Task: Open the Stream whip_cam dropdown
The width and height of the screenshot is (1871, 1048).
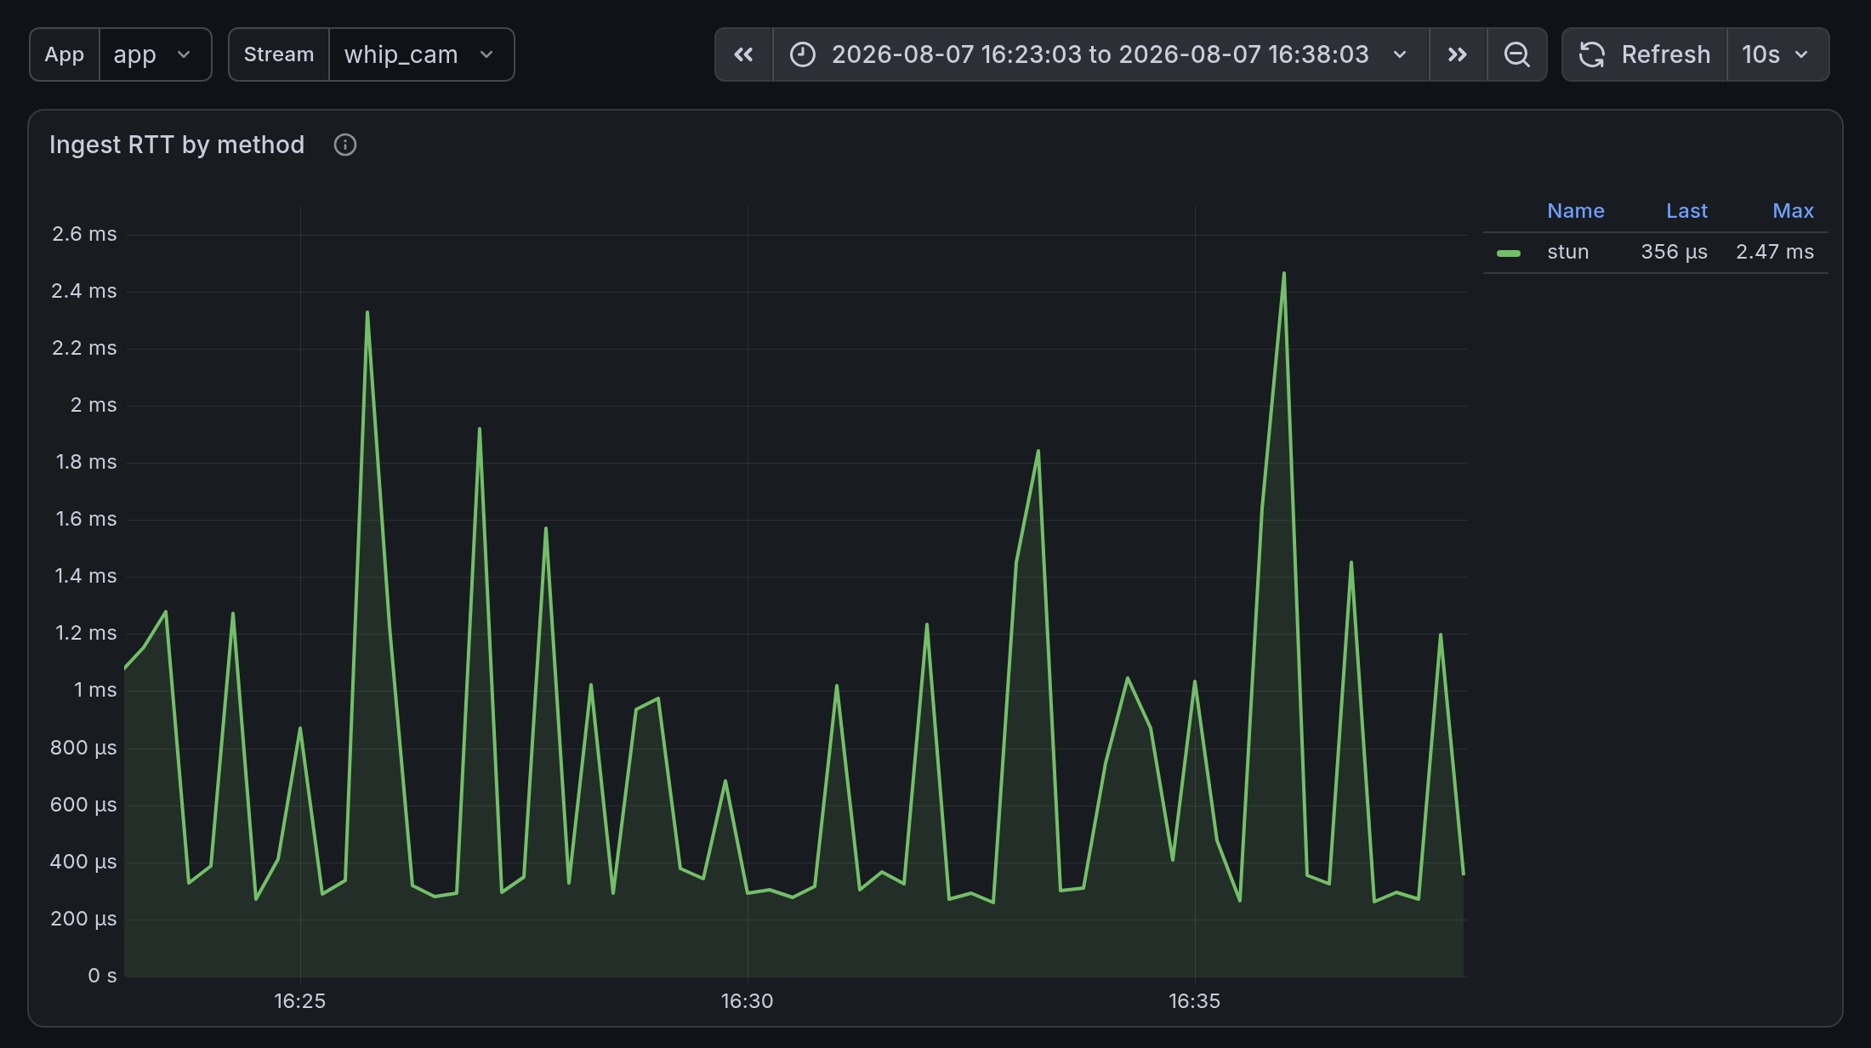Action: point(421,54)
